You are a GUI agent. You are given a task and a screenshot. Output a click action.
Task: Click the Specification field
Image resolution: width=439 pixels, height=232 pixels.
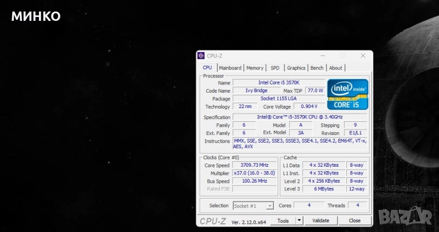(x=300, y=117)
